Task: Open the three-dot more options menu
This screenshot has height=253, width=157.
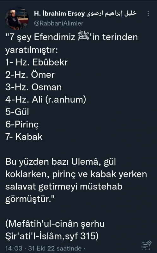Action: click(x=148, y=14)
